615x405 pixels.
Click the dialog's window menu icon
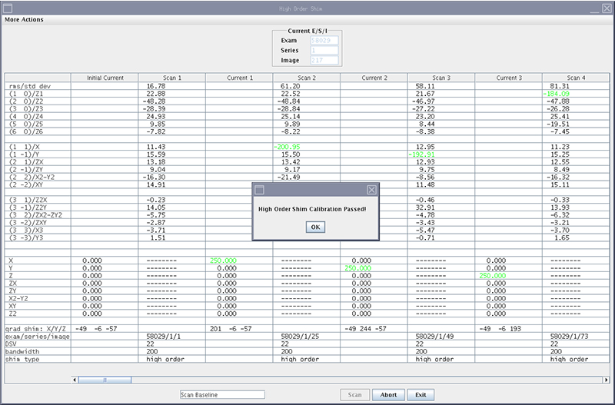pyautogui.click(x=259, y=189)
